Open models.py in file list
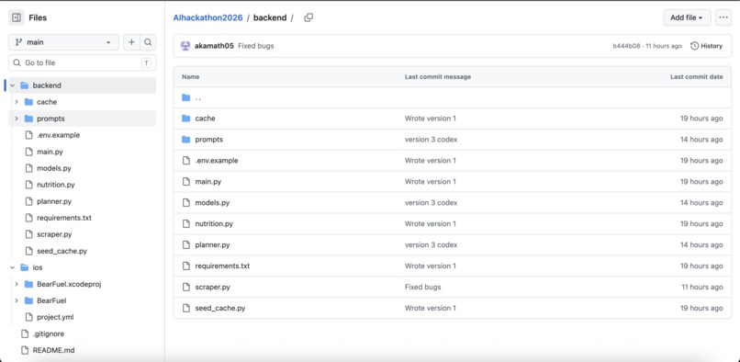Image resolution: width=740 pixels, height=362 pixels. click(x=212, y=203)
